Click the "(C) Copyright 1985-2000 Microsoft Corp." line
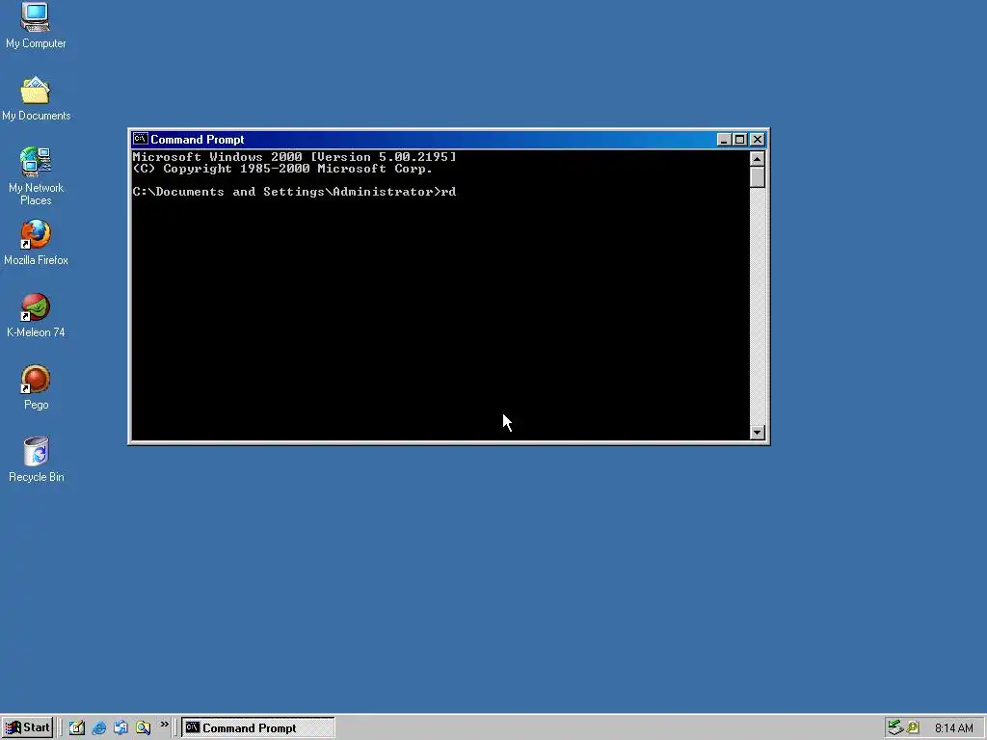The width and height of the screenshot is (987, 740). click(x=282, y=169)
